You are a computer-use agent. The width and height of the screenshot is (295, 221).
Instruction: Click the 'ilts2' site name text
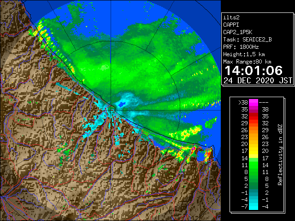point(231,17)
